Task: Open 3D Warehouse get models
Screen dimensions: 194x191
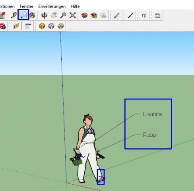Action: coord(84,16)
